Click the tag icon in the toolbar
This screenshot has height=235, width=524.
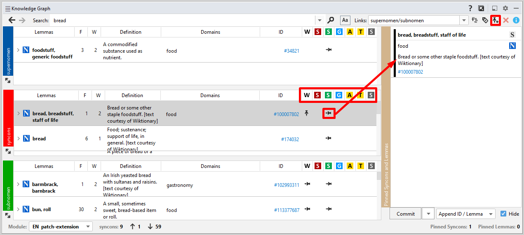(x=485, y=20)
